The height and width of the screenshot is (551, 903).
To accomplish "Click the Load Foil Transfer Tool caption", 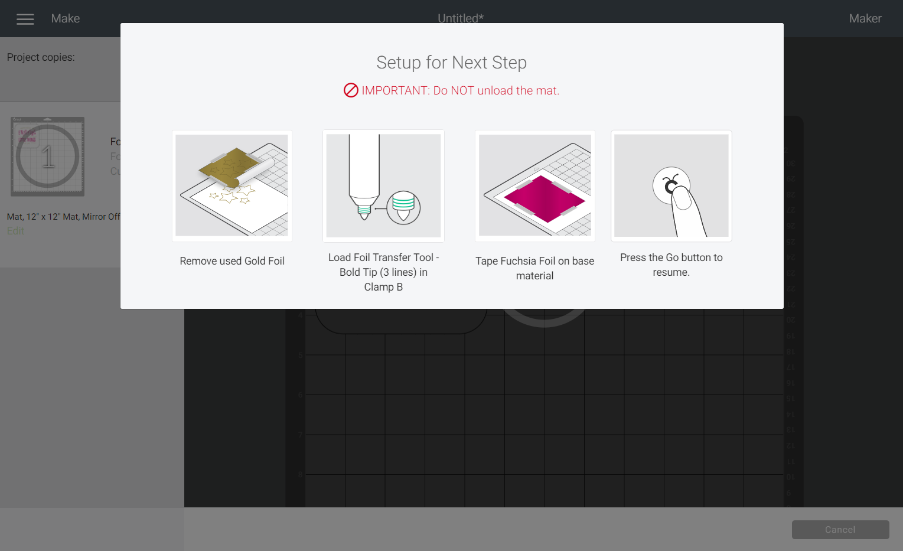I will click(x=383, y=272).
